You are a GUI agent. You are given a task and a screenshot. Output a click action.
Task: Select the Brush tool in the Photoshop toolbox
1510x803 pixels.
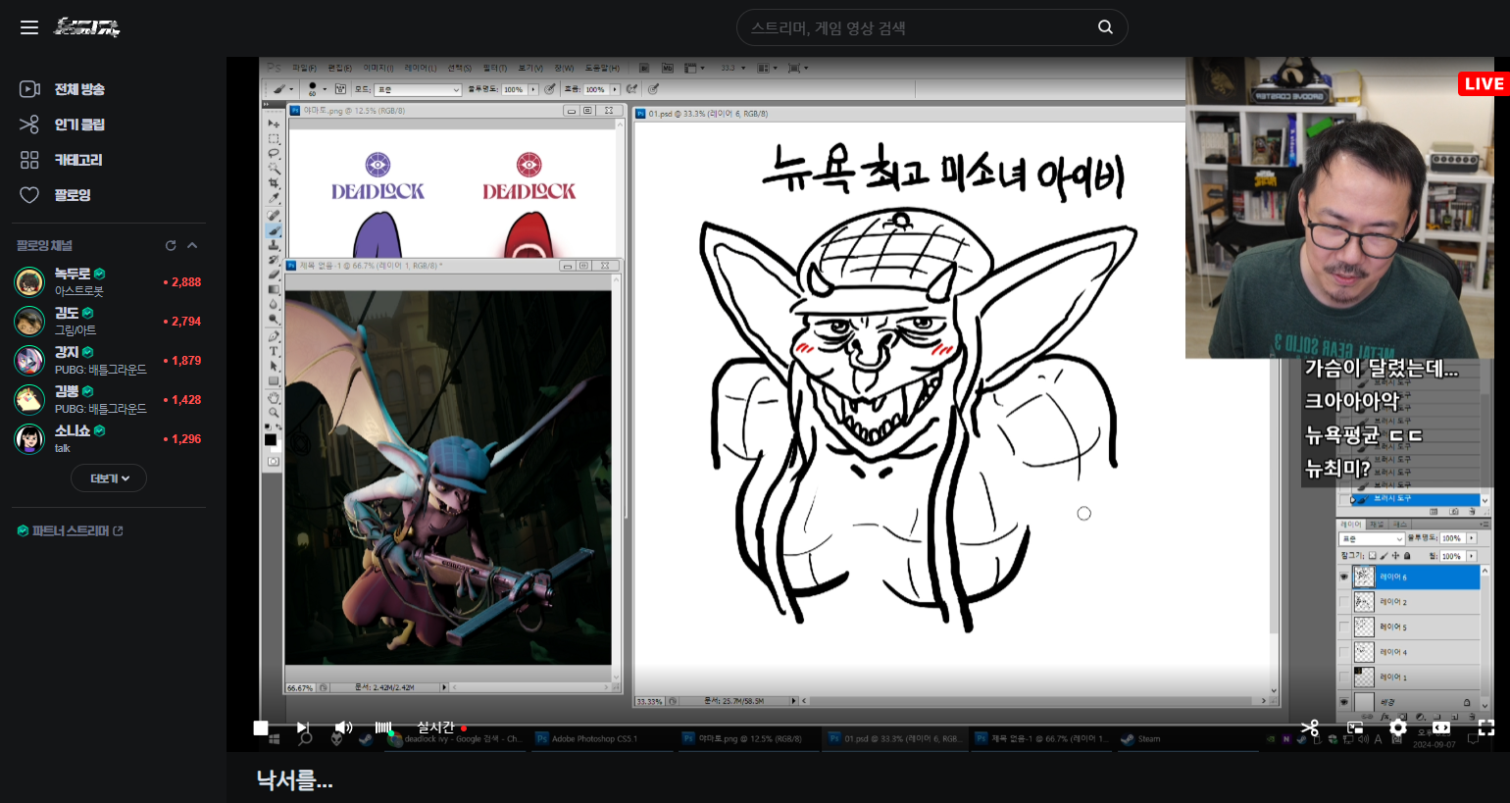coord(274,230)
